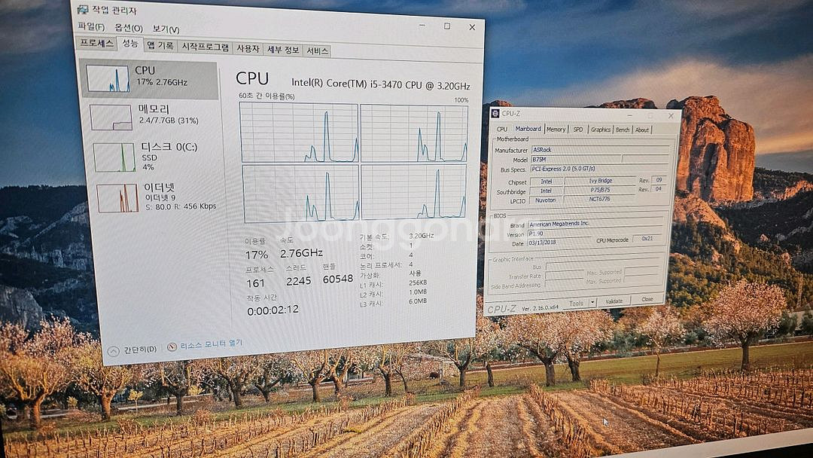Open the Graphics tab in CPU-Z
Image resolution: width=813 pixels, height=458 pixels.
[x=601, y=130]
